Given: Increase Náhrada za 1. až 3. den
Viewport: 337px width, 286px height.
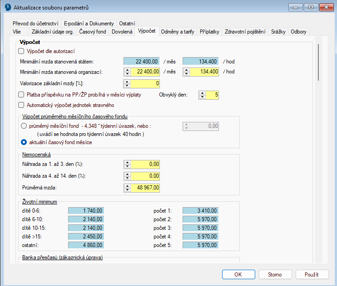Looking at the screenshot, I should (128, 163).
